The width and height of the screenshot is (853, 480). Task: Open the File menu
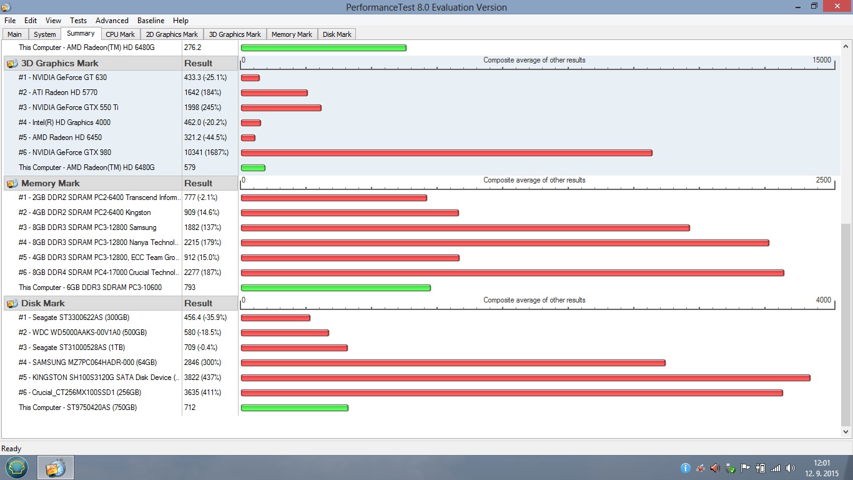(x=10, y=21)
